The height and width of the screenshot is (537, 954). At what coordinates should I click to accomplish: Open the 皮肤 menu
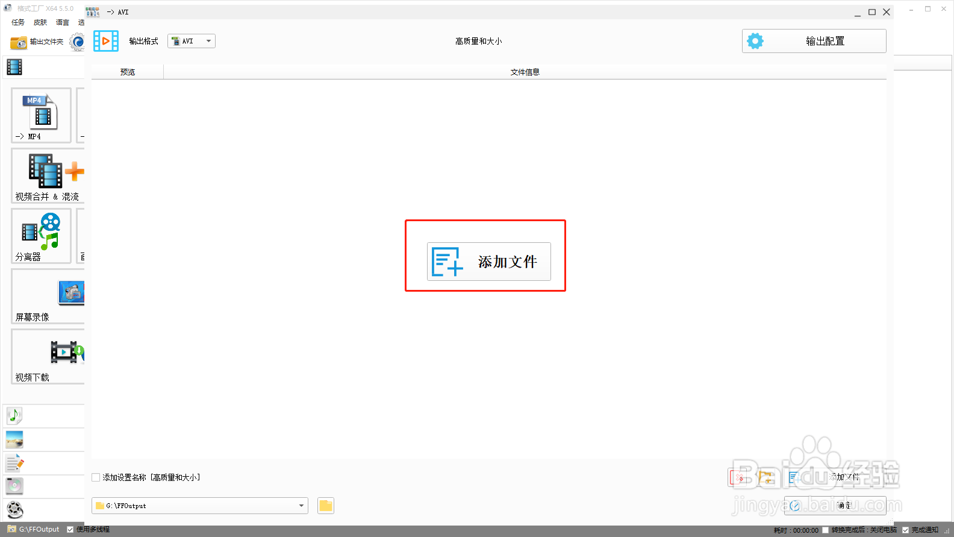[40, 22]
